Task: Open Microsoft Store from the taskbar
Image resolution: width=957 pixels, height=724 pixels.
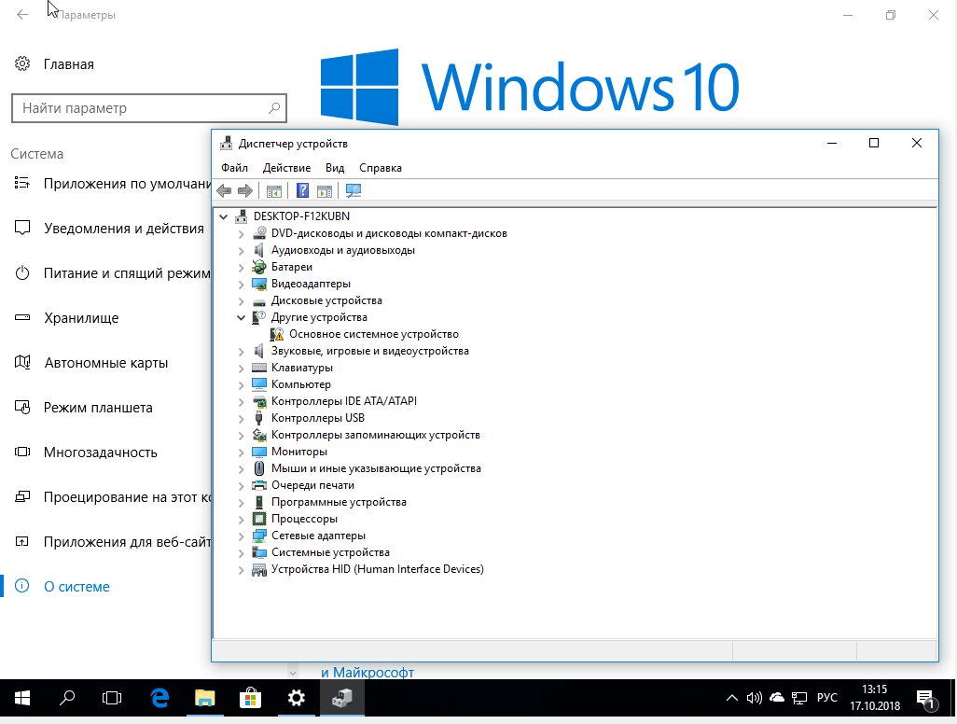Action: 251,697
